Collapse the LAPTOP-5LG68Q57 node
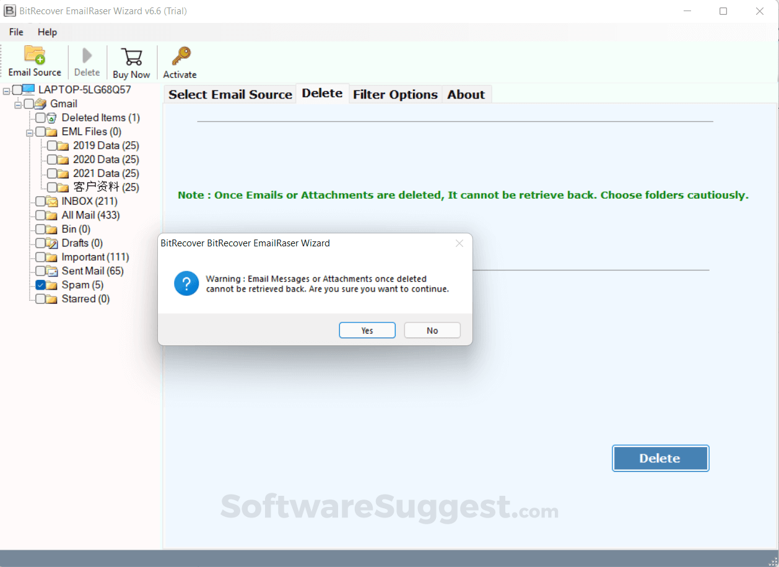This screenshot has height=567, width=779. 6,90
